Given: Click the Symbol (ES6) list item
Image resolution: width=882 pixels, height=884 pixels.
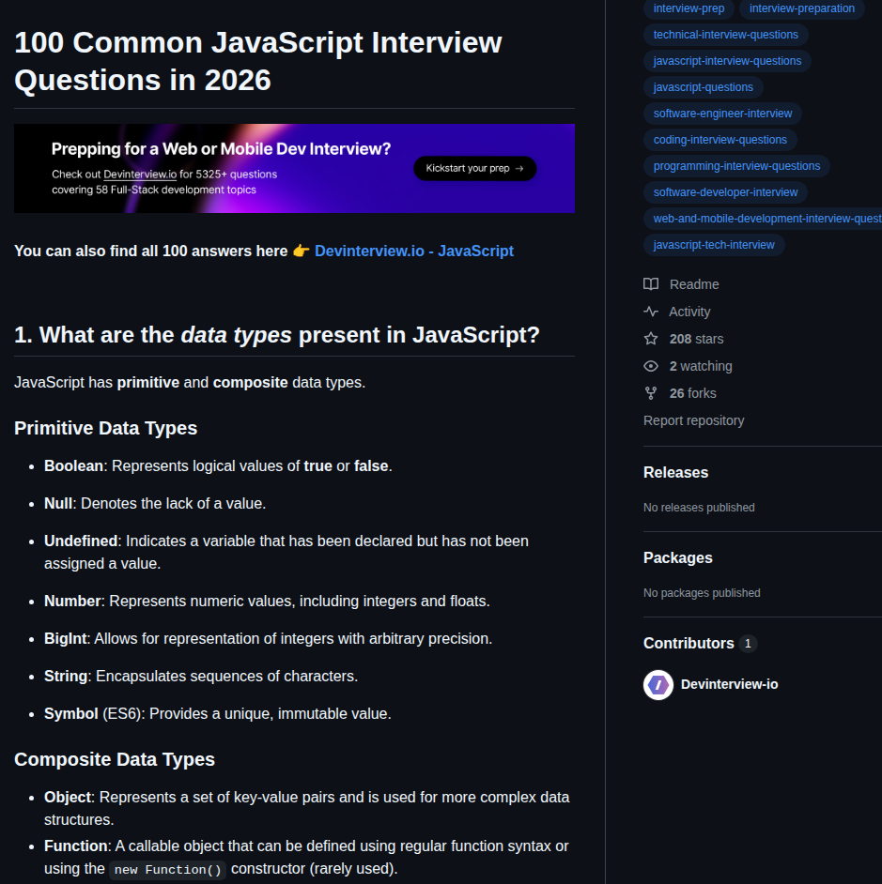Looking at the screenshot, I should (217, 714).
